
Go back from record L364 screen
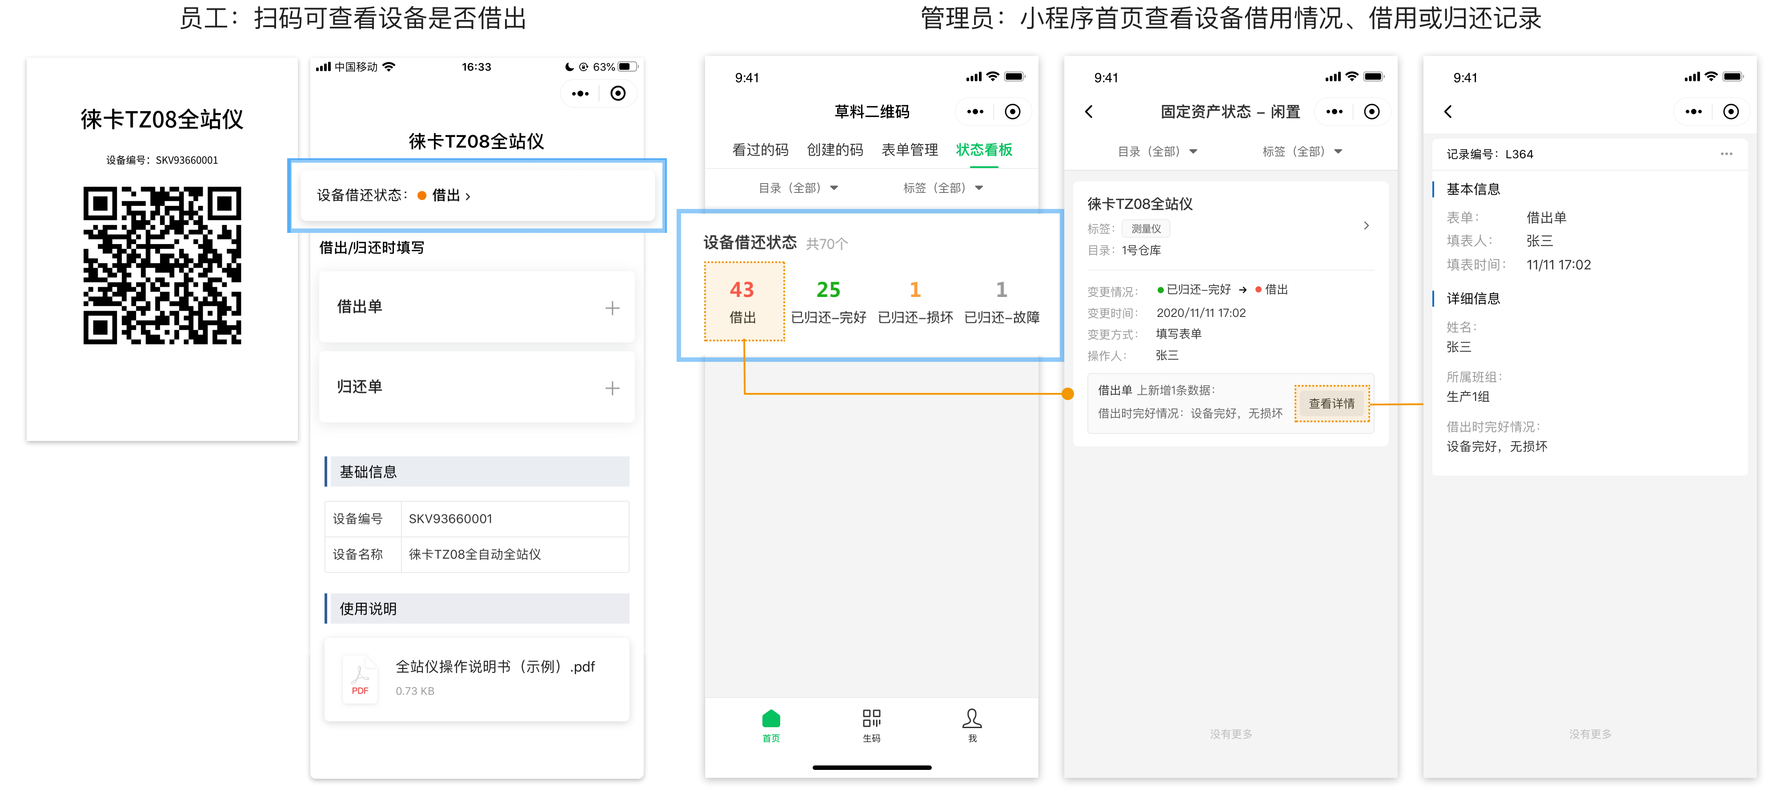[1448, 112]
